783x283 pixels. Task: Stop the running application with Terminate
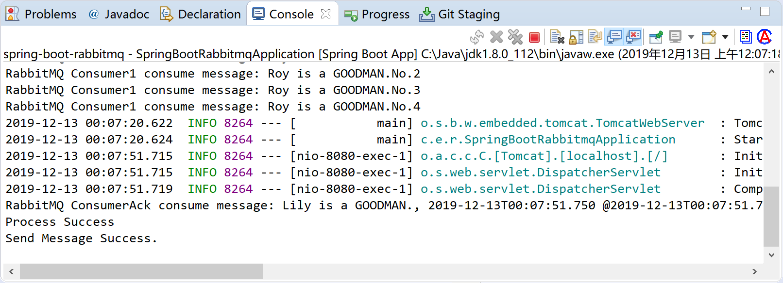(x=534, y=37)
